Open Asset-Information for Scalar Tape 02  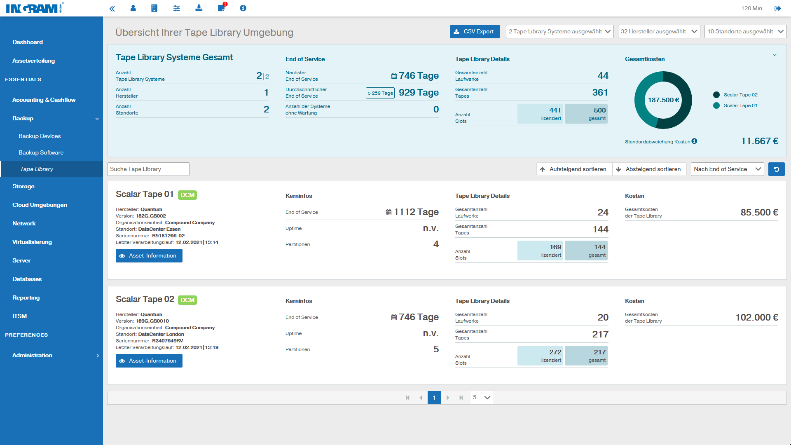(149, 361)
